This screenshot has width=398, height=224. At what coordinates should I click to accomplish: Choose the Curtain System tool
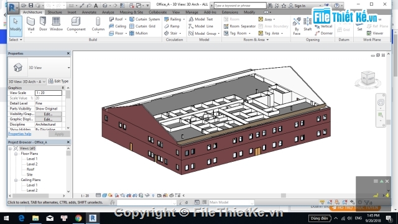(x=145, y=19)
